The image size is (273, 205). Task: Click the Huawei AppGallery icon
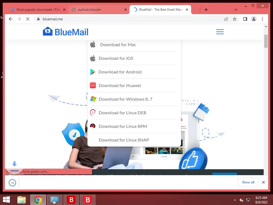click(93, 85)
